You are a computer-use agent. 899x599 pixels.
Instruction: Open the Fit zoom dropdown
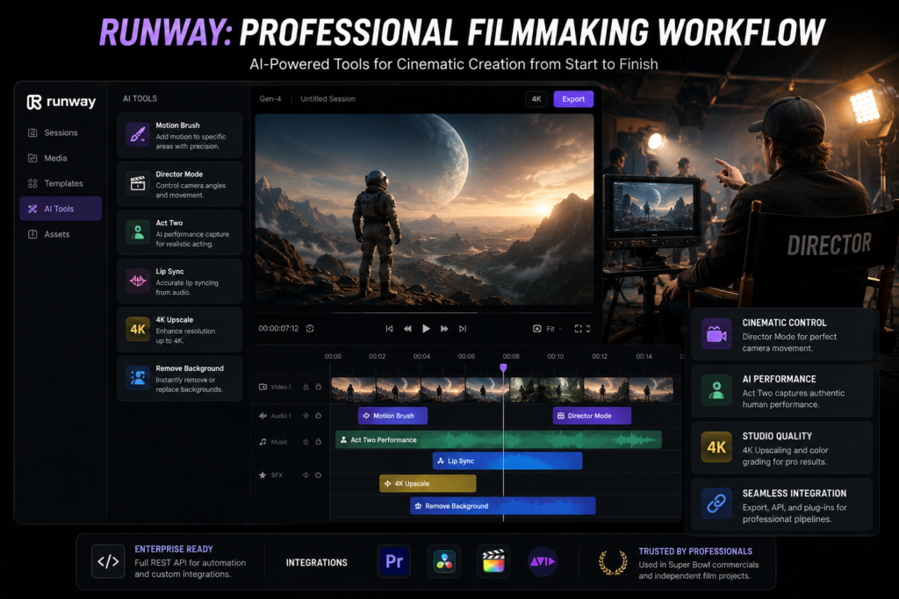click(x=554, y=329)
